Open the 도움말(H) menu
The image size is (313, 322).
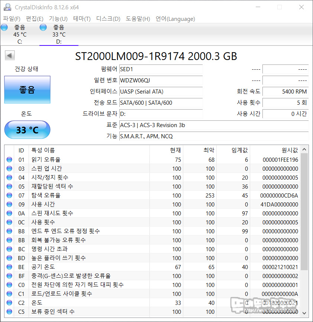(138, 19)
